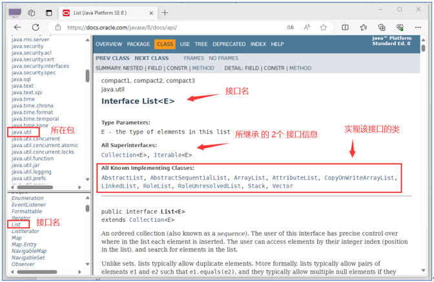
Task: Go to PREV CLASS
Action: point(112,58)
